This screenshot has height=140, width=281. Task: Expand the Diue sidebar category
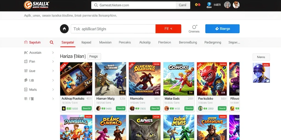point(39,71)
